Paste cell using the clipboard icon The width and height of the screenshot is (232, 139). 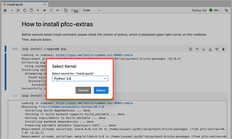pos(31,10)
